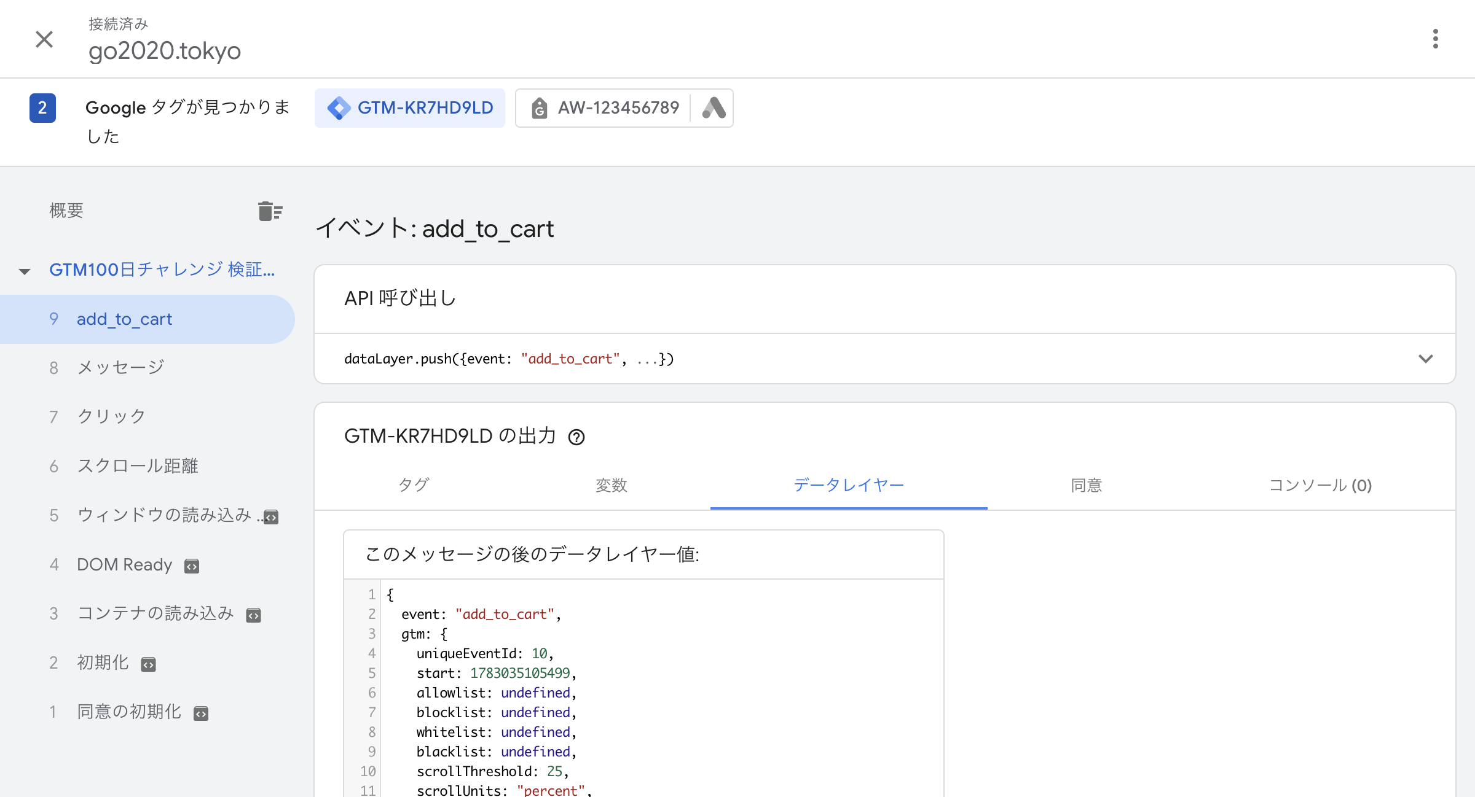Click code icon beside DOM Ready

point(192,566)
